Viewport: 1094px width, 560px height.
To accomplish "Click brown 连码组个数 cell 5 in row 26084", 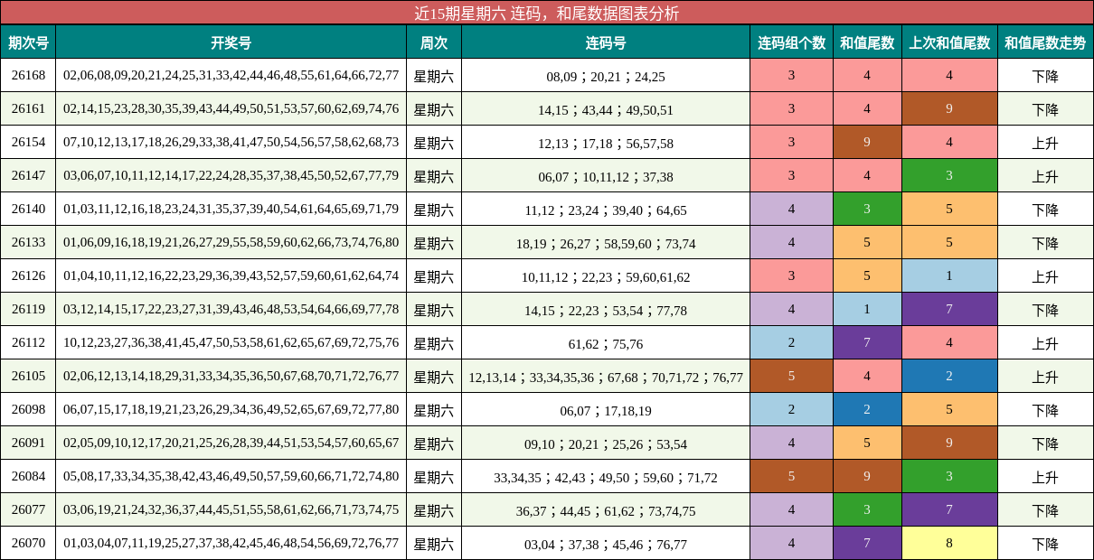I will (791, 476).
